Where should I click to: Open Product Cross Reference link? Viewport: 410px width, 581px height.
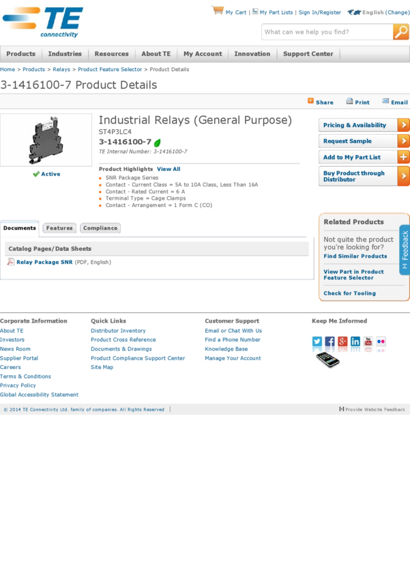pyautogui.click(x=123, y=340)
